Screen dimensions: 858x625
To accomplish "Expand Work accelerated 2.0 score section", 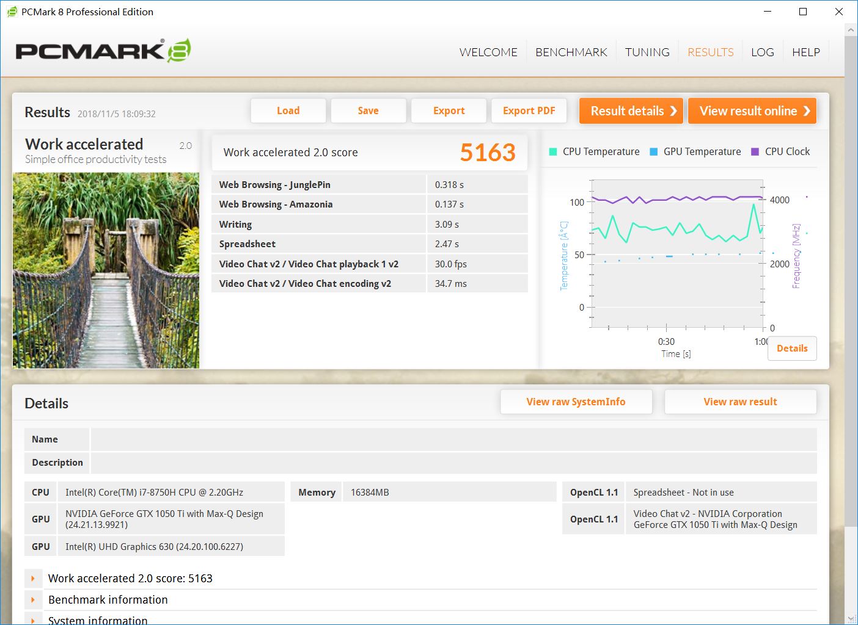I will [33, 579].
